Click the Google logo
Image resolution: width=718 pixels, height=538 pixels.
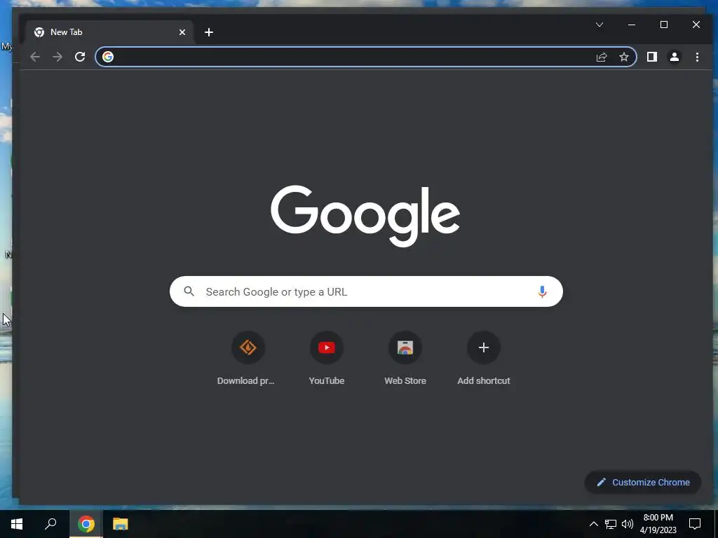[365, 216]
